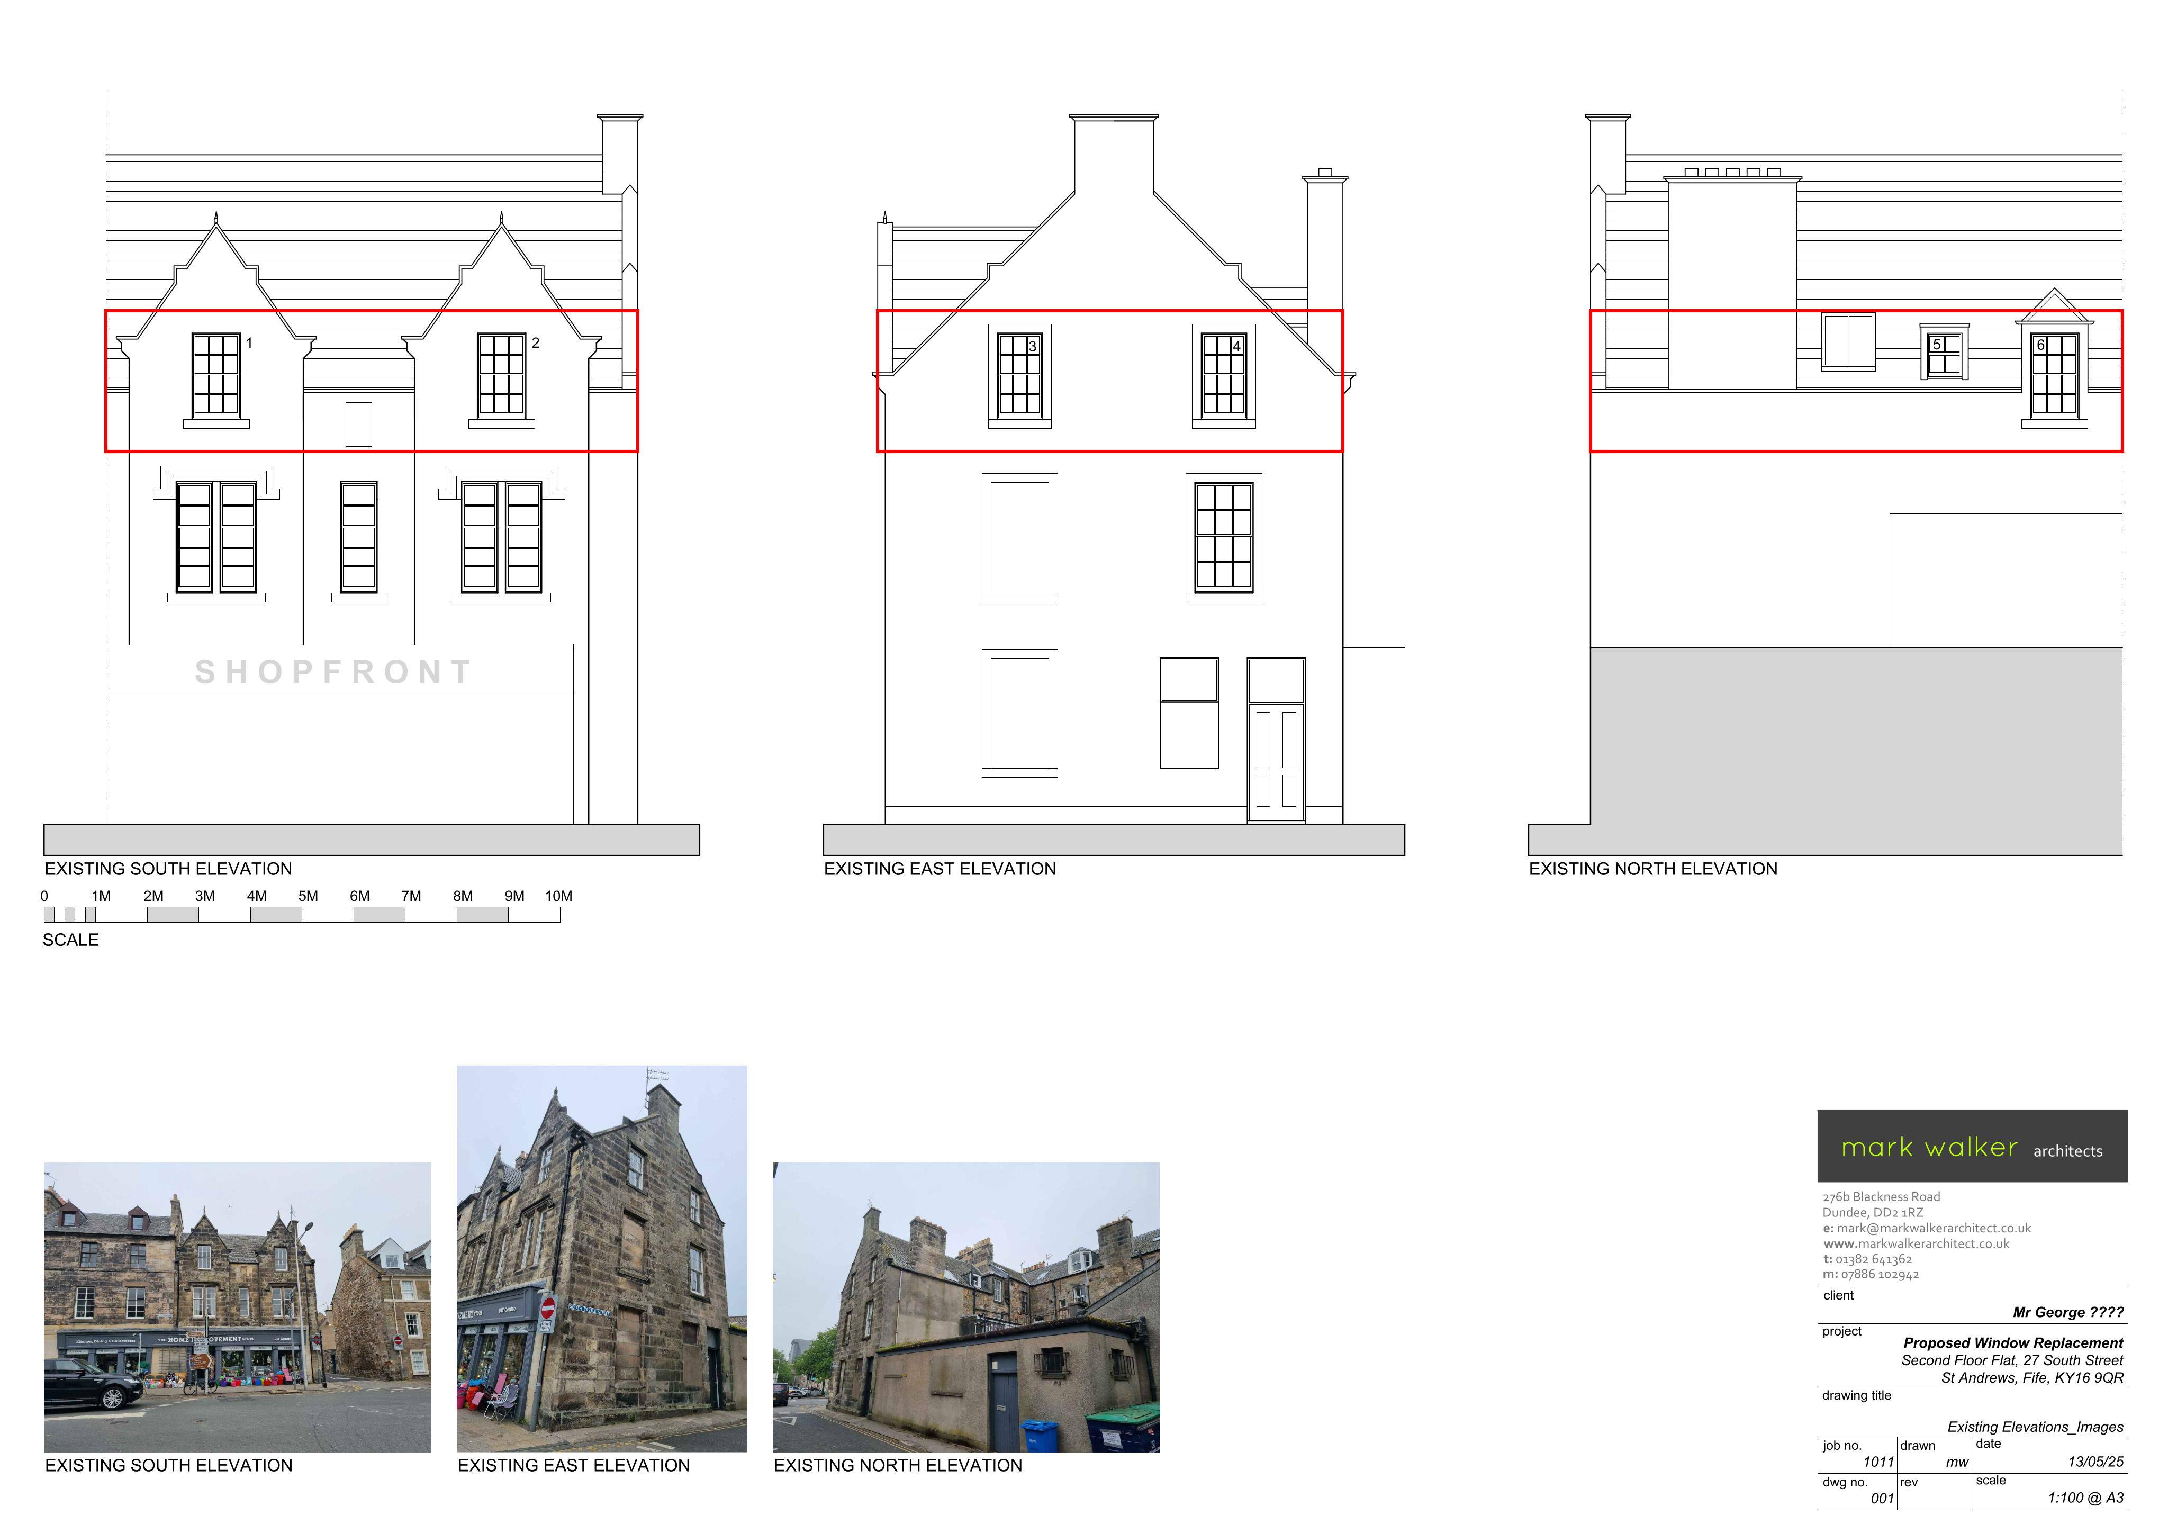Click the scale value '1:100 @ A3'

2086,1498
